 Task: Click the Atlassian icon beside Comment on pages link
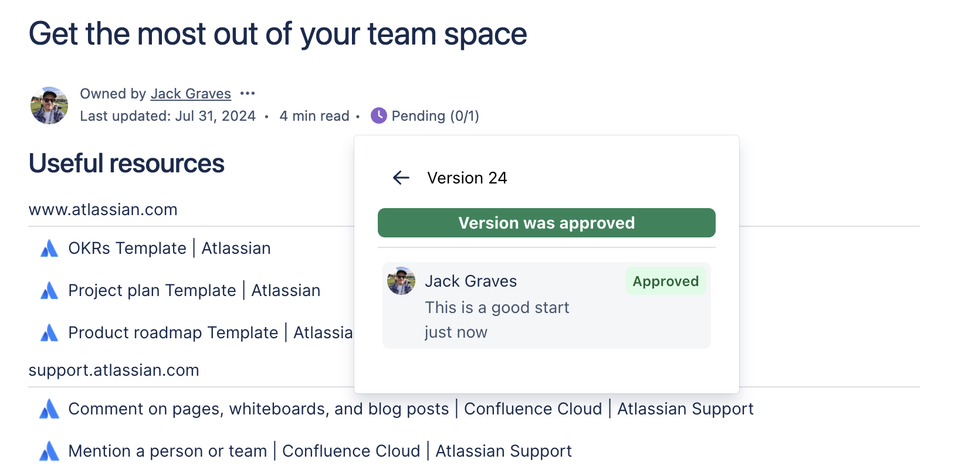coord(49,409)
